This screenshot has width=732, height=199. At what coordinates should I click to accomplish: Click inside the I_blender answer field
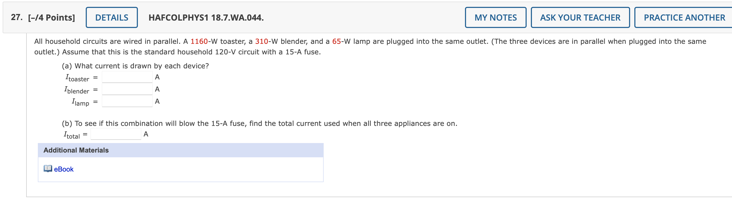[x=127, y=89]
